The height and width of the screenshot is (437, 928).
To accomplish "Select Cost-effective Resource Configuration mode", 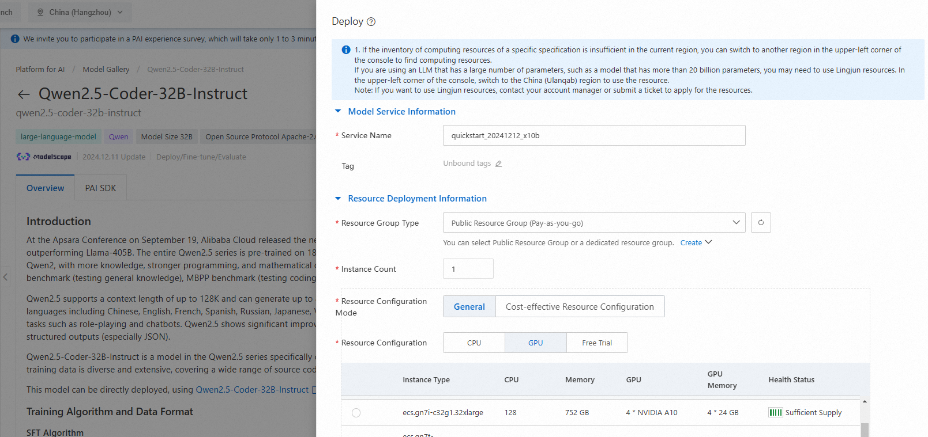I will 579,307.
